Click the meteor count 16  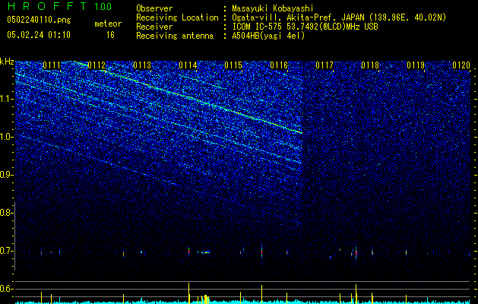click(x=110, y=35)
